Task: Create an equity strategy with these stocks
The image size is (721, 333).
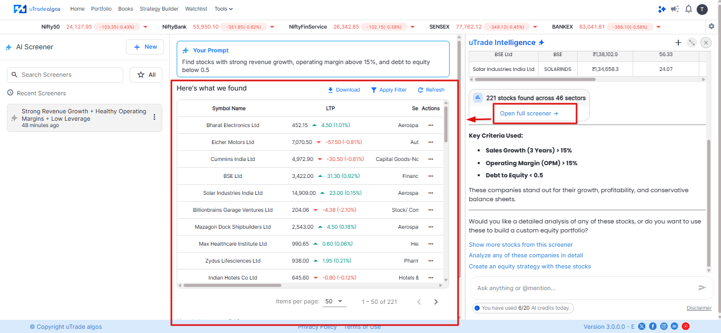Action: click(x=530, y=266)
